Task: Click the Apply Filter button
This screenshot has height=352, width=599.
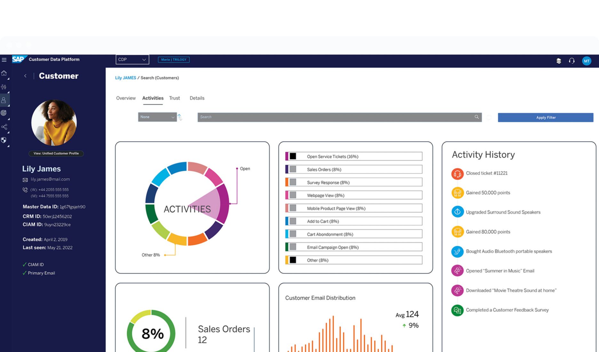Action: 546,117
